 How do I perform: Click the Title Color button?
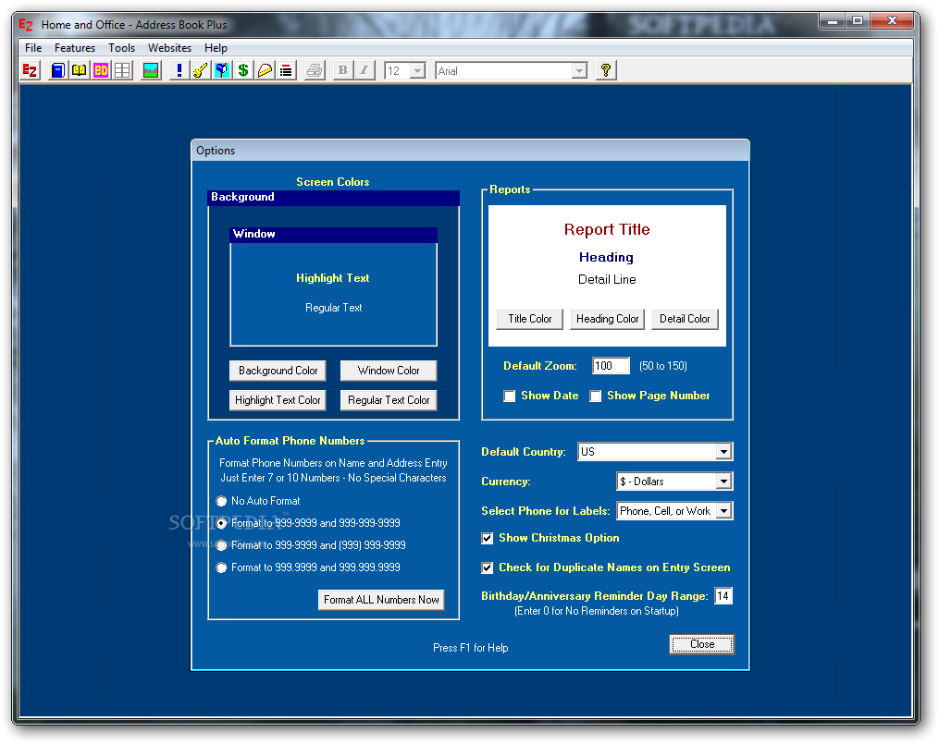(530, 319)
